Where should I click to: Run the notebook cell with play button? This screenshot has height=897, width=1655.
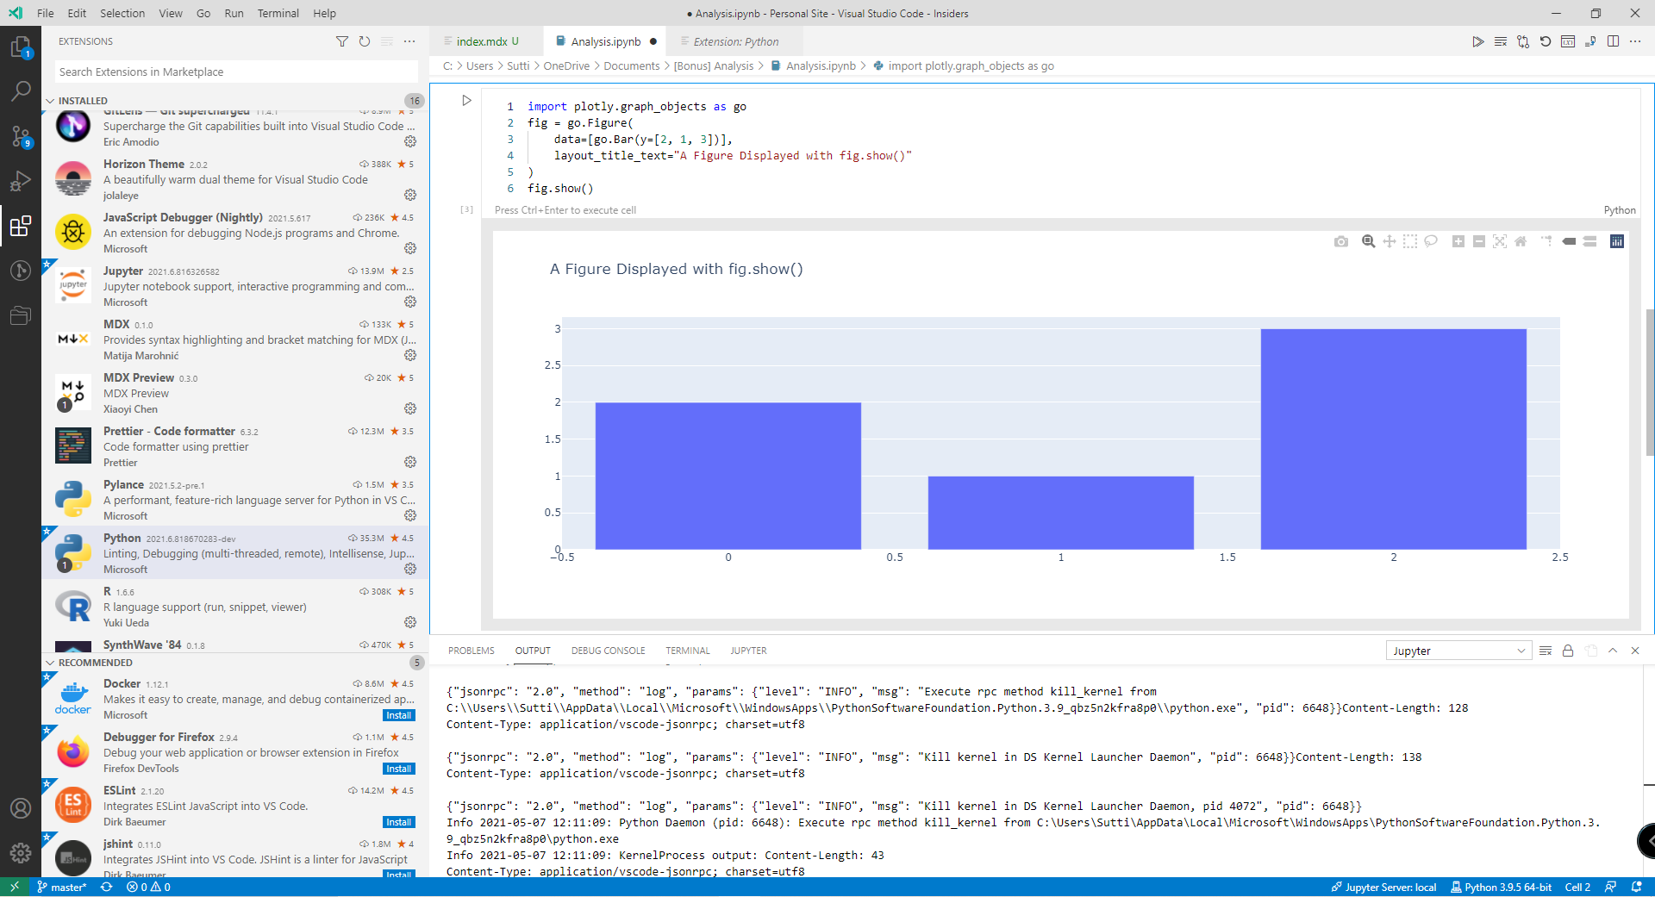pyautogui.click(x=466, y=101)
